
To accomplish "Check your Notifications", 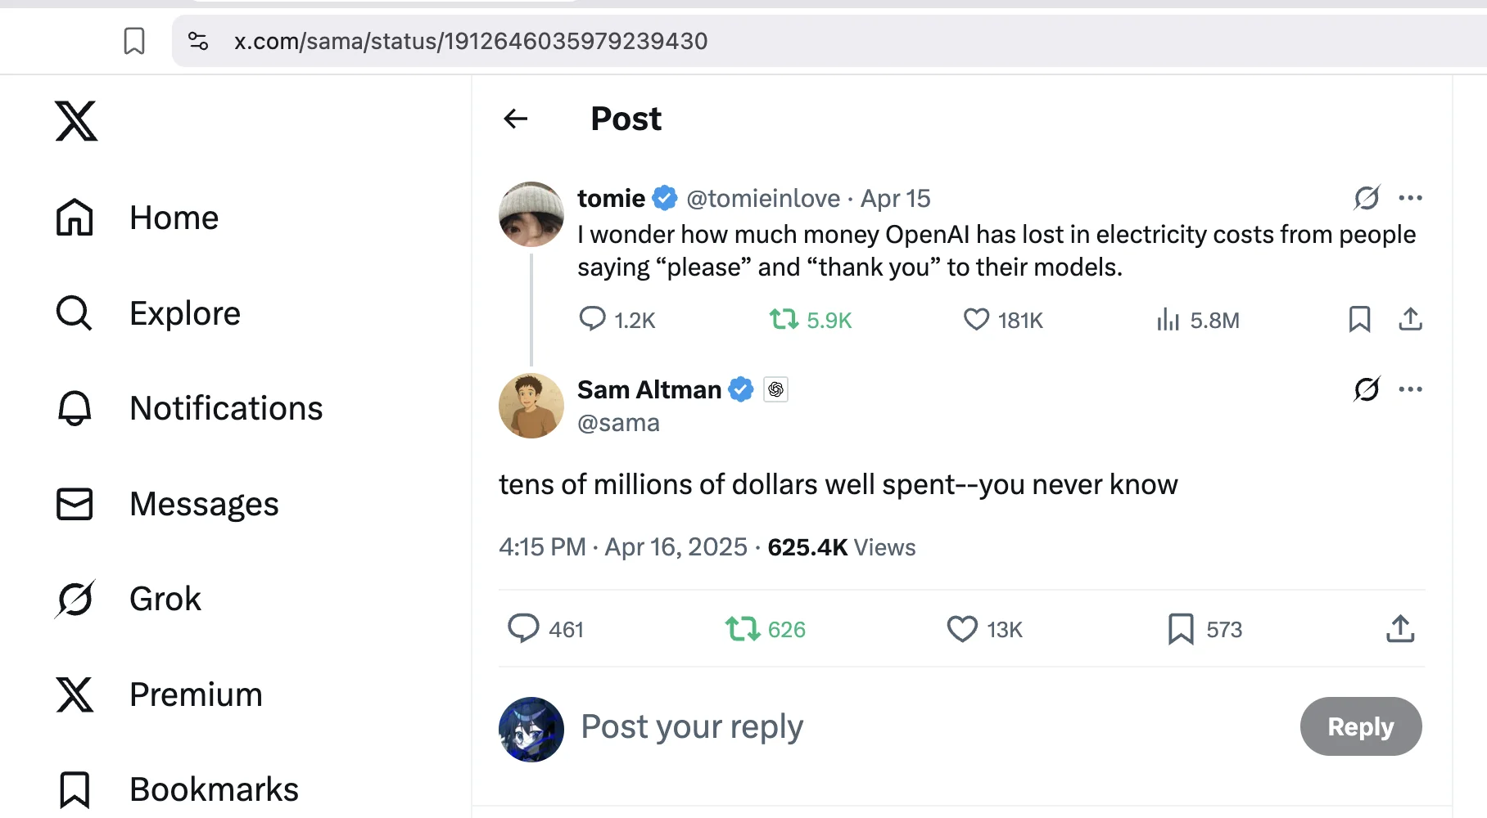I will click(x=225, y=407).
